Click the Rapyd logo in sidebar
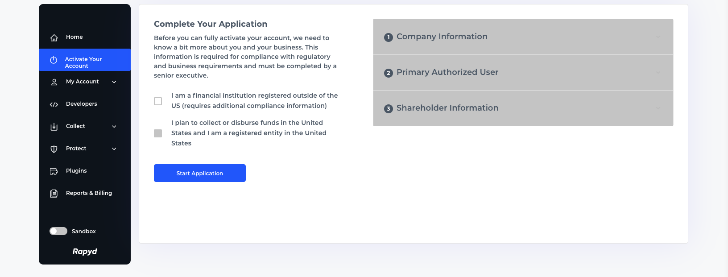 pos(85,252)
